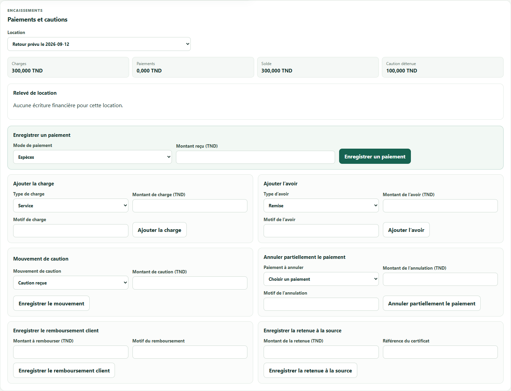Click the Paiements value 0,000 TND
The width and height of the screenshot is (511, 391).
[149, 71]
